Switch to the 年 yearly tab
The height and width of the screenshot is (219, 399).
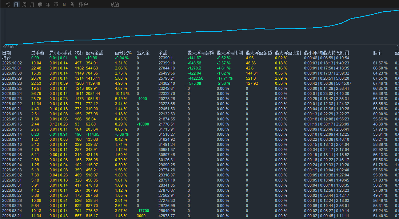tap(48, 4)
